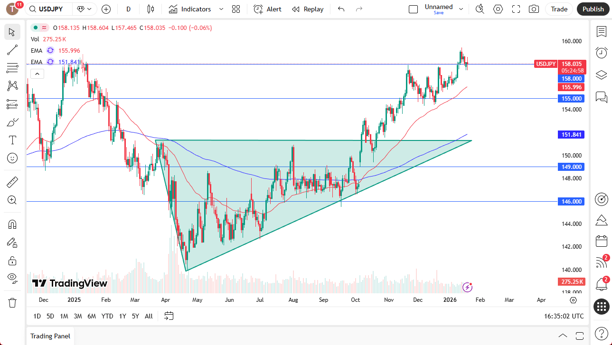Open the Pine mountain icon panel
Image resolution: width=612 pixels, height=345 pixels.
(x=602, y=220)
